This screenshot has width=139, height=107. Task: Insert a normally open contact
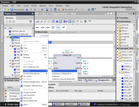coord(37,27)
